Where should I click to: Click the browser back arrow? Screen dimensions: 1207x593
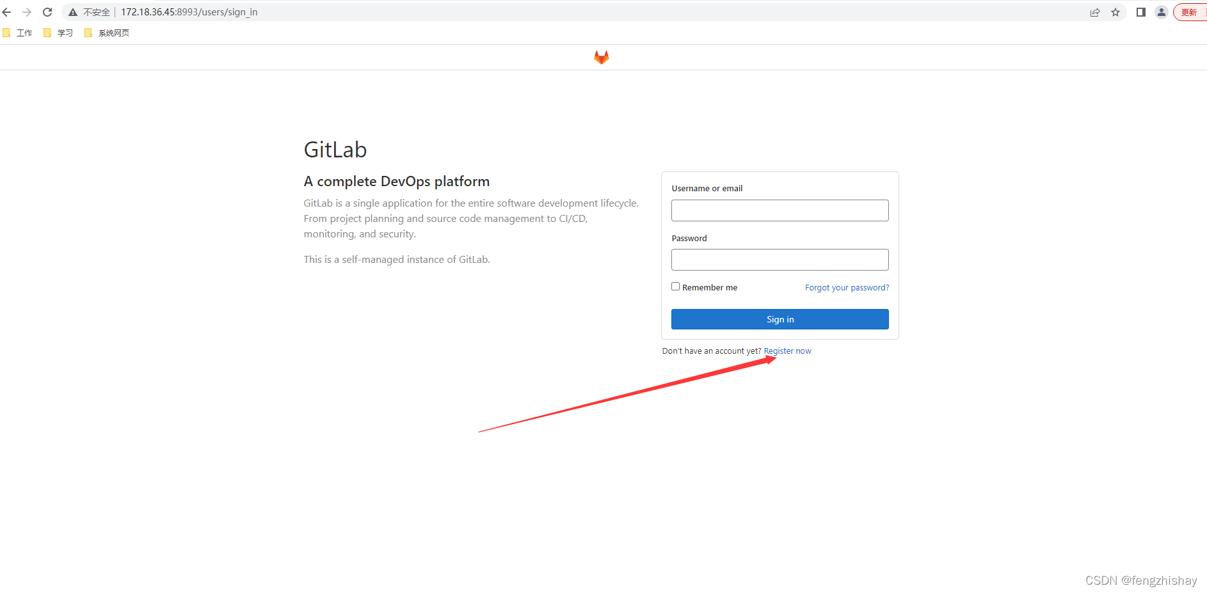[7, 12]
